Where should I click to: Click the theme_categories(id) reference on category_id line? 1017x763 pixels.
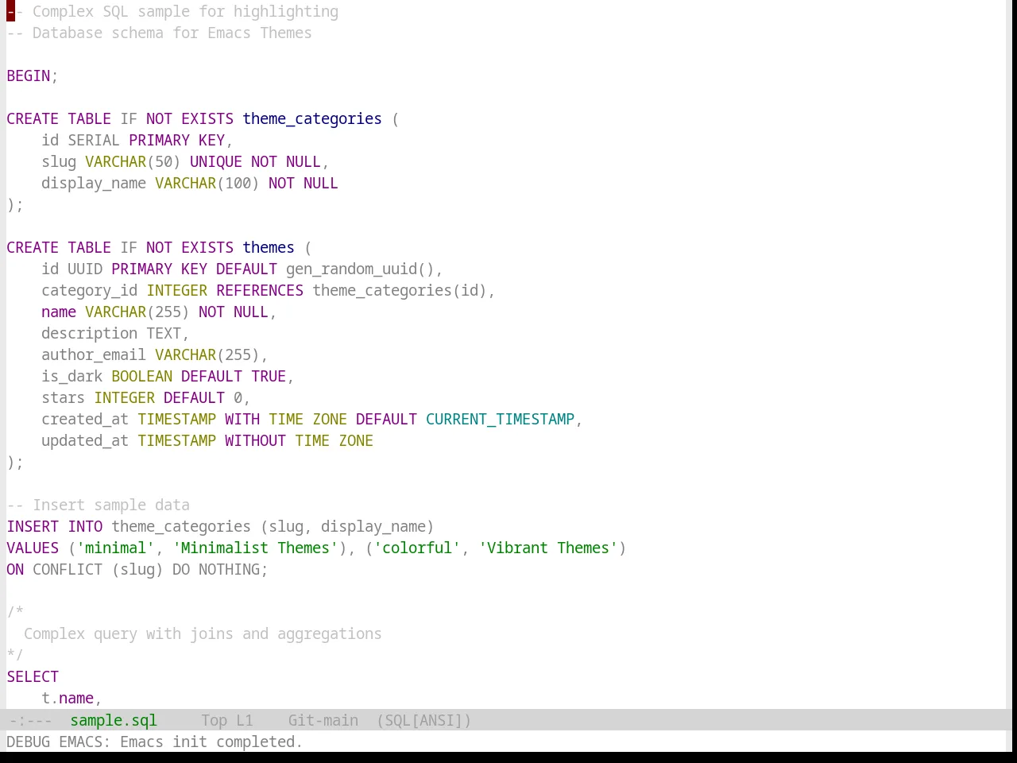pyautogui.click(x=400, y=290)
